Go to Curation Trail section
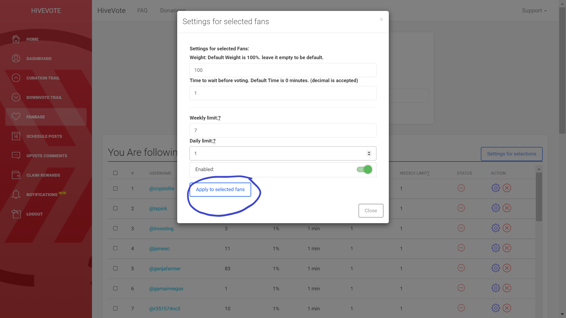 coord(43,78)
